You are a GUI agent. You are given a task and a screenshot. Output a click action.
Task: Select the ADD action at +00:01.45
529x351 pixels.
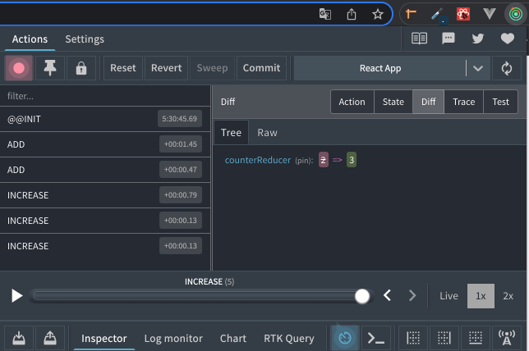(105, 144)
